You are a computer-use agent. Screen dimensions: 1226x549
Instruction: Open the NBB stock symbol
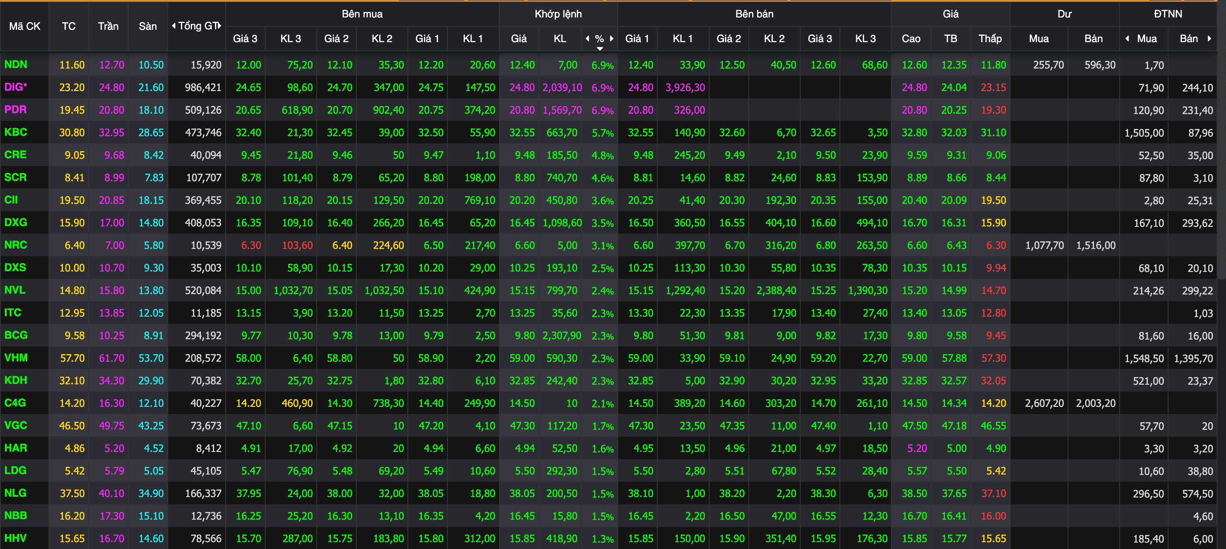pos(16,515)
